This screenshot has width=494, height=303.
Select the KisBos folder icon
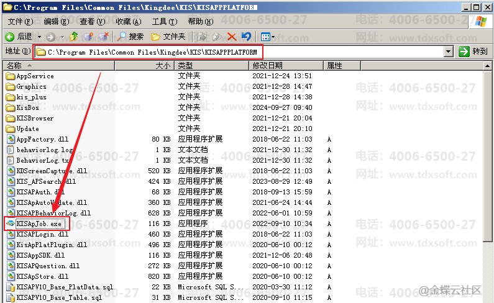pyautogui.click(x=11, y=107)
